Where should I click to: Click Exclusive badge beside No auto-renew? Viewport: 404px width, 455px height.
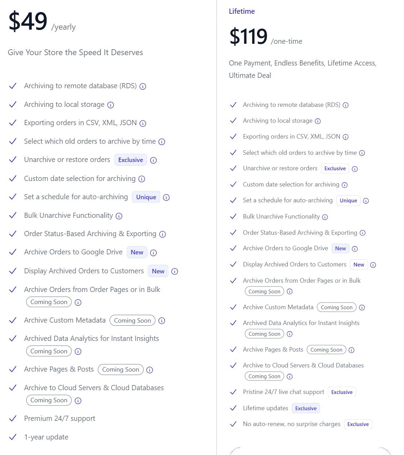[358, 424]
